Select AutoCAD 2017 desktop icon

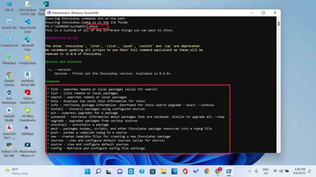(x=9, y=132)
